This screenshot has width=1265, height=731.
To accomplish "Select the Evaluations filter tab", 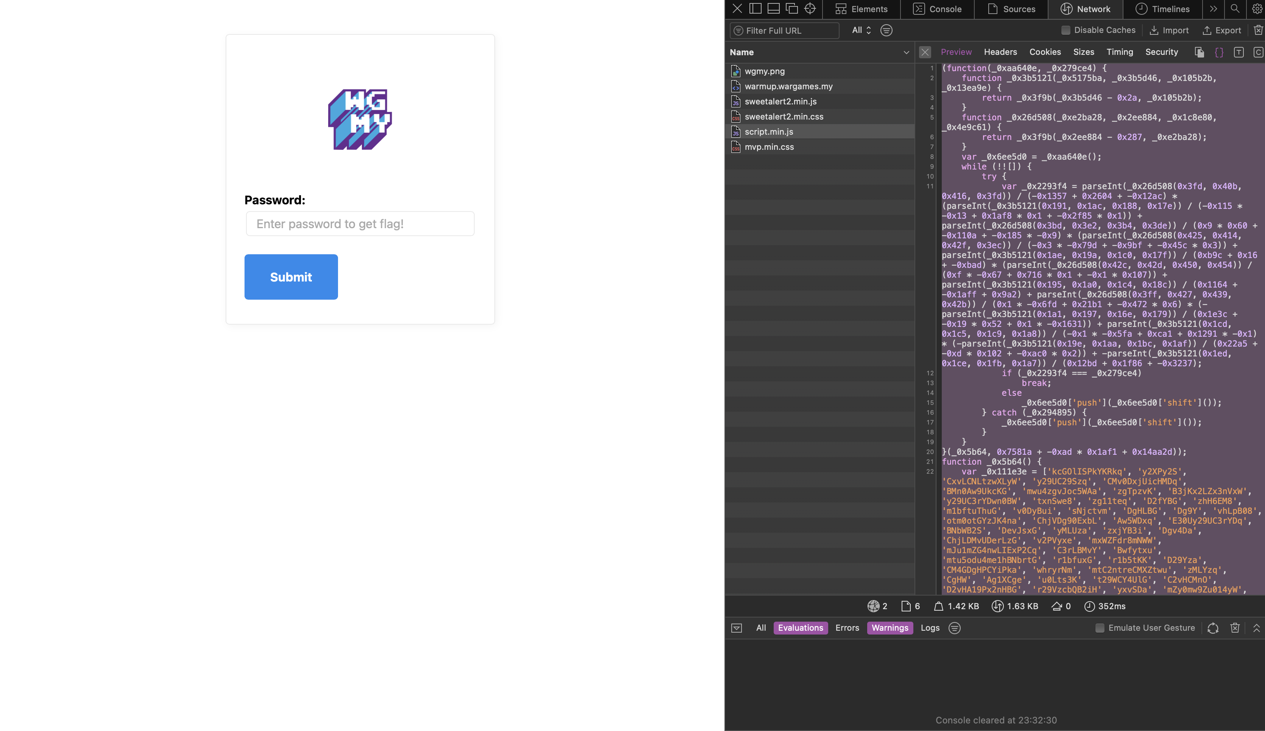I will 800,627.
